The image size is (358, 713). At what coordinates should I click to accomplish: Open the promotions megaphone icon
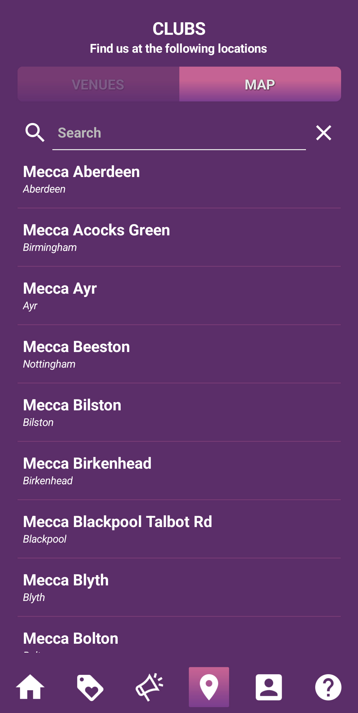pyautogui.click(x=149, y=687)
